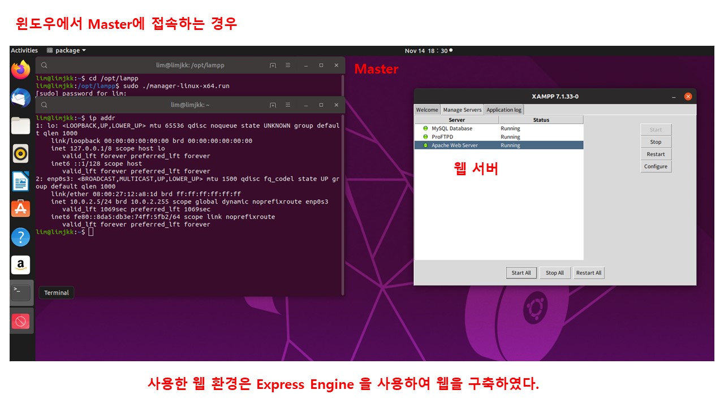Open the clock Nov 14 calendar menu
Viewport: 724px width, 407px height.
click(428, 51)
